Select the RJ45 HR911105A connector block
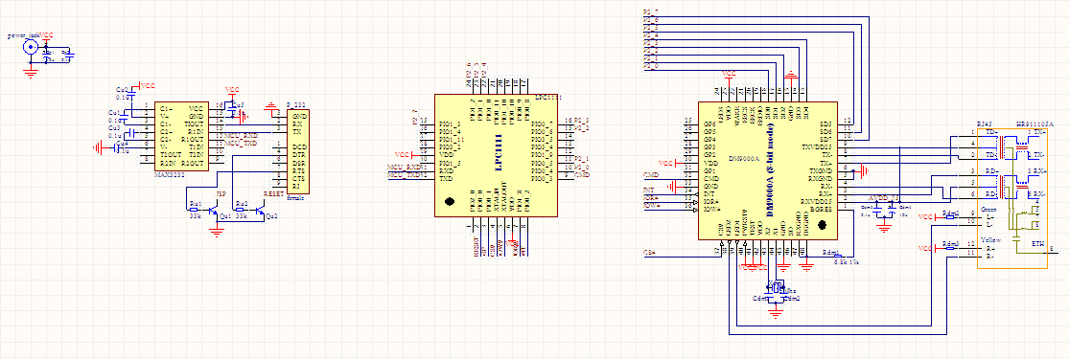The width and height of the screenshot is (1069, 359). pos(1011,195)
